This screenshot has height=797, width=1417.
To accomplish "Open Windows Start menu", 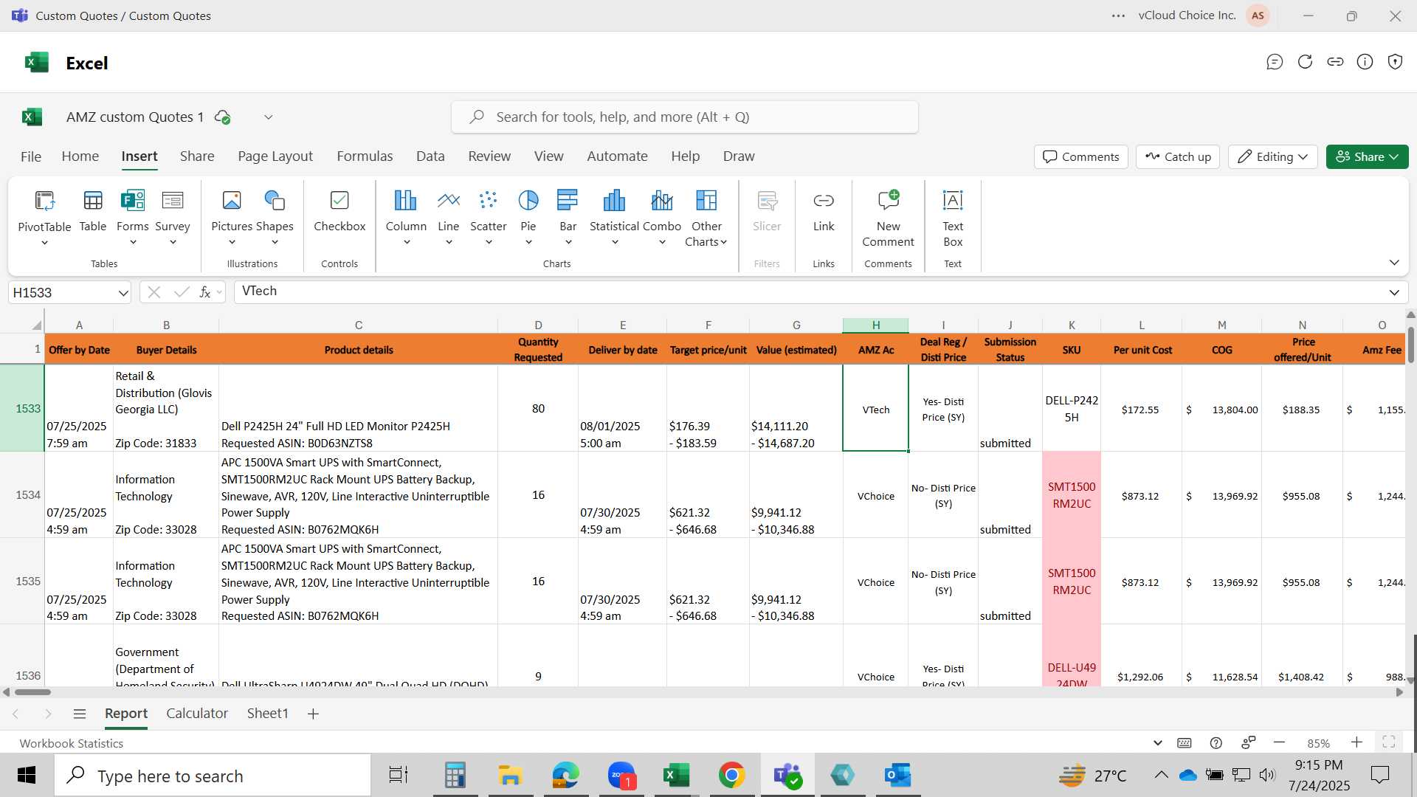I will [27, 776].
